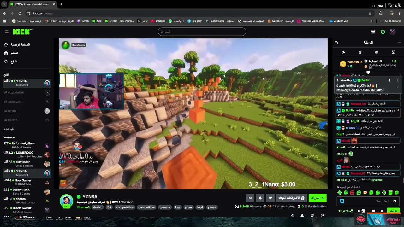The width and height of the screenshot is (404, 227).
Task: Open chat settings gear icon
Action: [x=382, y=211]
